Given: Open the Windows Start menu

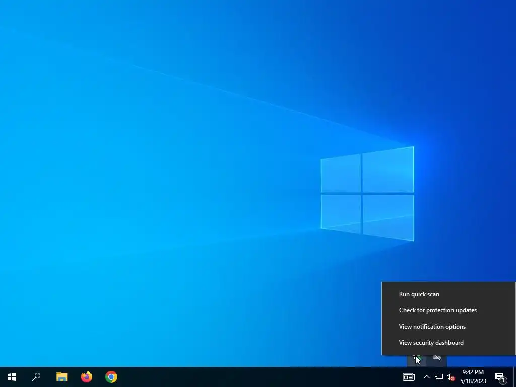Looking at the screenshot, I should click(12, 377).
